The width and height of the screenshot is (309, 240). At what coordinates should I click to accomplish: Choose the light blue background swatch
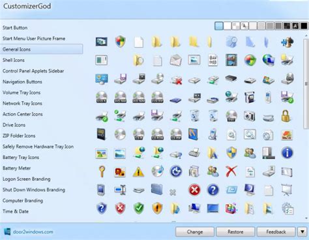(218, 26)
